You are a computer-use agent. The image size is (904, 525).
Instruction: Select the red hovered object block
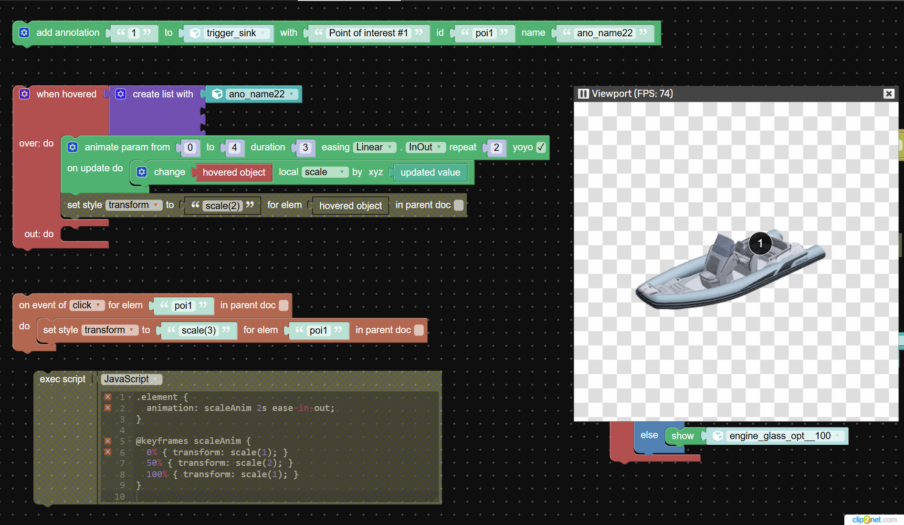(x=233, y=172)
